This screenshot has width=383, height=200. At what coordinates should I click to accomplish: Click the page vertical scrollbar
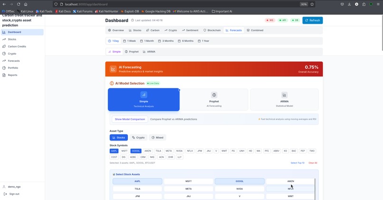(x=382, y=33)
